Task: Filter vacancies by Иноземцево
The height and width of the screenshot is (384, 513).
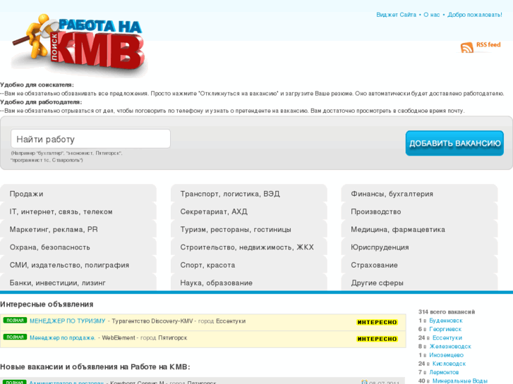Action: pos(446,355)
